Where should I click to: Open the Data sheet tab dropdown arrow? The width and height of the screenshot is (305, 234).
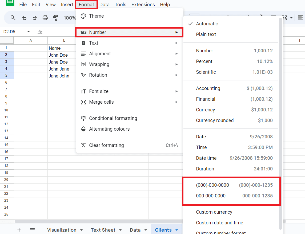tap(146, 230)
